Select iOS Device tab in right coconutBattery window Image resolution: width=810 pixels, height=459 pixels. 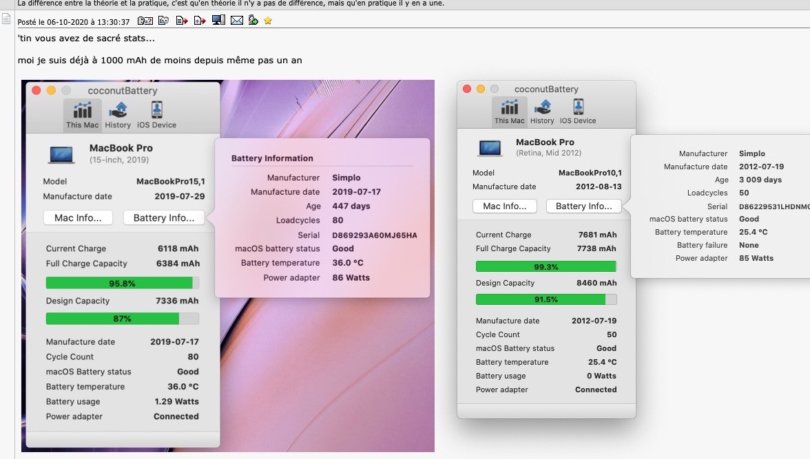pos(578,111)
